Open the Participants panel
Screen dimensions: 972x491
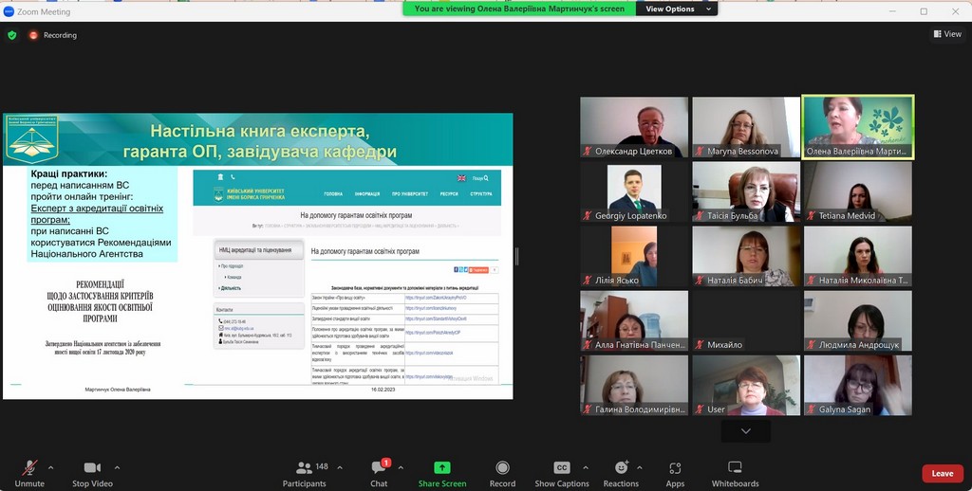point(305,473)
